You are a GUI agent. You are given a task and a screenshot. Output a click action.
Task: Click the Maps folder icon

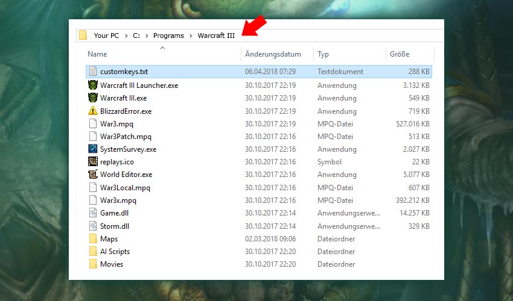coord(93,238)
